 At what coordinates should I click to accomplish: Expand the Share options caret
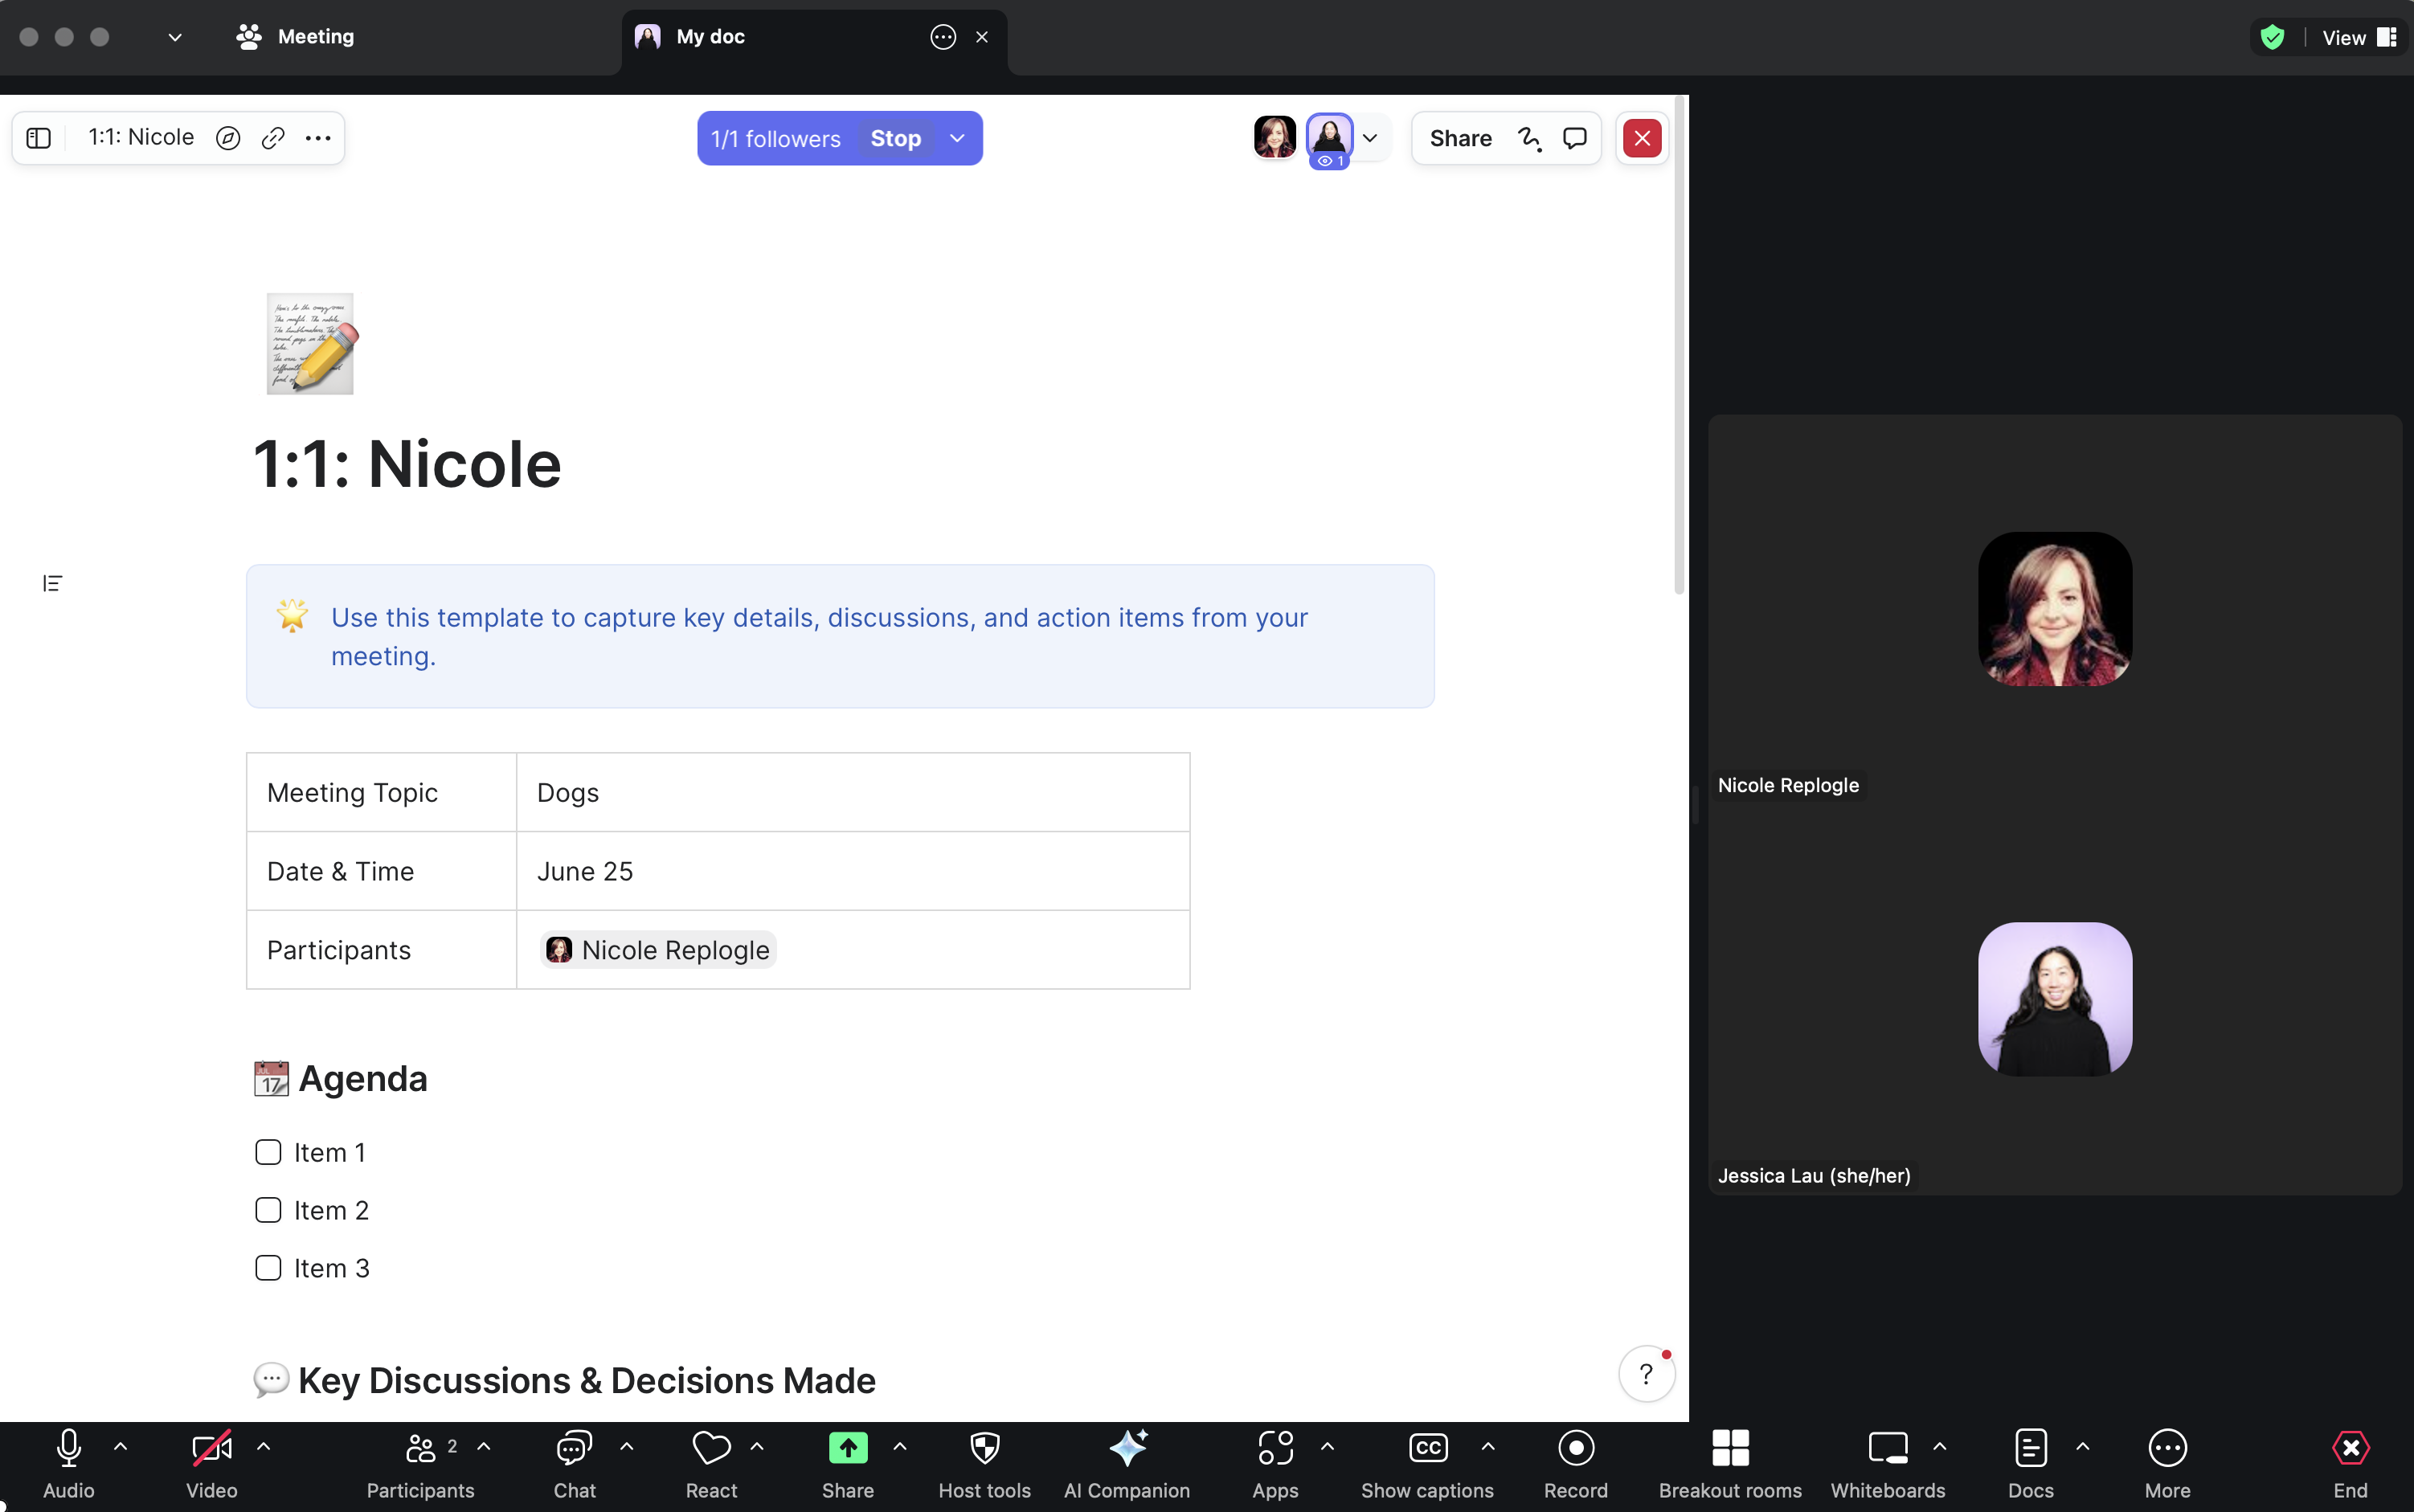tap(900, 1446)
